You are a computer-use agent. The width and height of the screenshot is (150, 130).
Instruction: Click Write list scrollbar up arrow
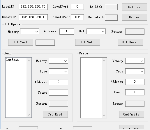tap(104, 60)
